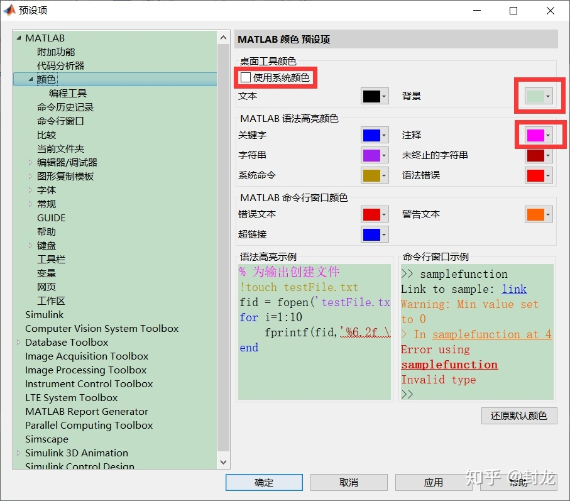Select 工具栏 in the tree
Screen dimensions: 570x501
(x=51, y=259)
